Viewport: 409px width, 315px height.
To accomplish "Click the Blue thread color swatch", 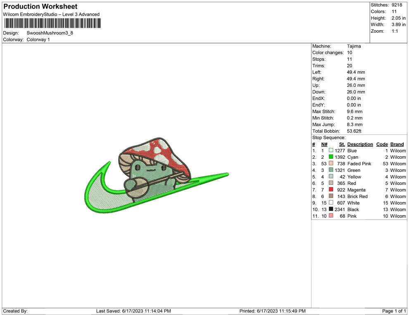I will point(331,150).
